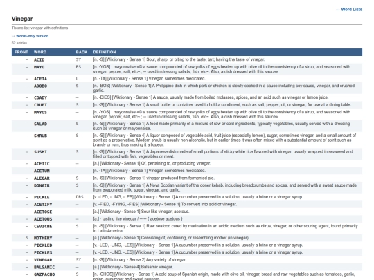Image resolution: width=374 pixels, height=280 pixels.
Task: Select the word ACETOUS
Action: (x=43, y=219)
